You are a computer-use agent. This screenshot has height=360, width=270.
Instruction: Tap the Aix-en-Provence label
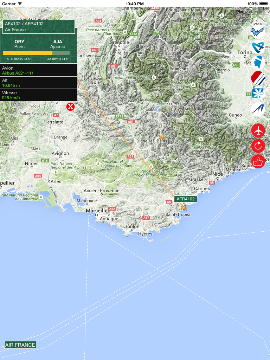[102, 191]
